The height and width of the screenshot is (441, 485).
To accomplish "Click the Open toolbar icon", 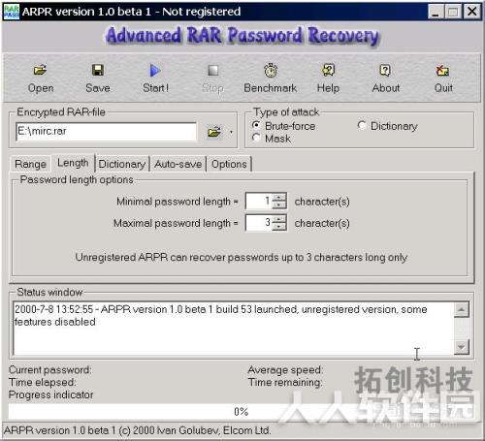I will pos(40,70).
